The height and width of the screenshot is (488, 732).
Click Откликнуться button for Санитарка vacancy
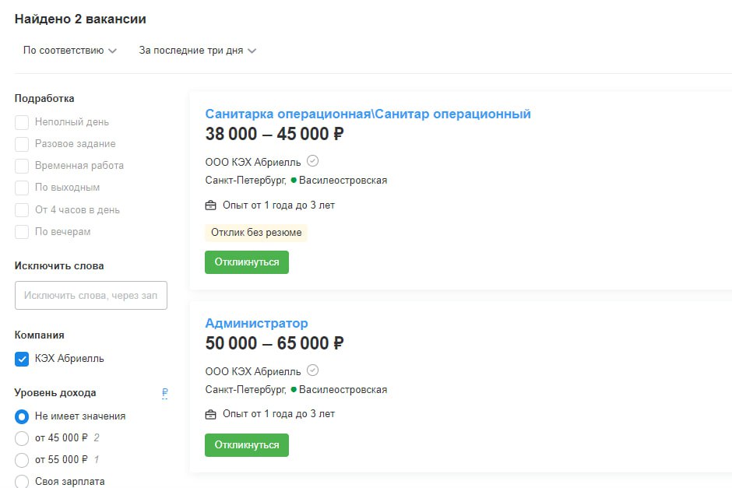247,262
